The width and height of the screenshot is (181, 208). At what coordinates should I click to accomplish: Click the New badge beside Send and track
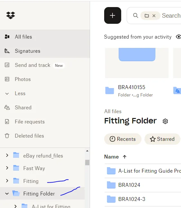pos(59,66)
